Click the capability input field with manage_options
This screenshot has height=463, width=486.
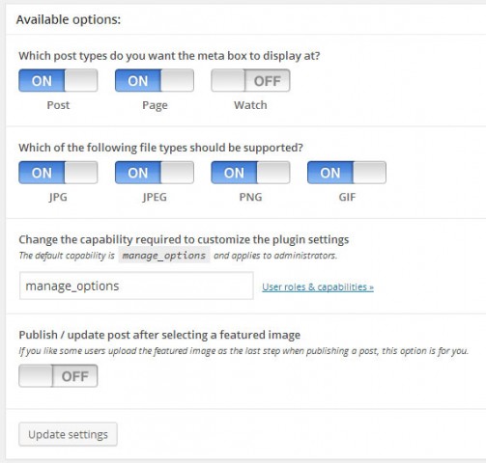pos(136,286)
